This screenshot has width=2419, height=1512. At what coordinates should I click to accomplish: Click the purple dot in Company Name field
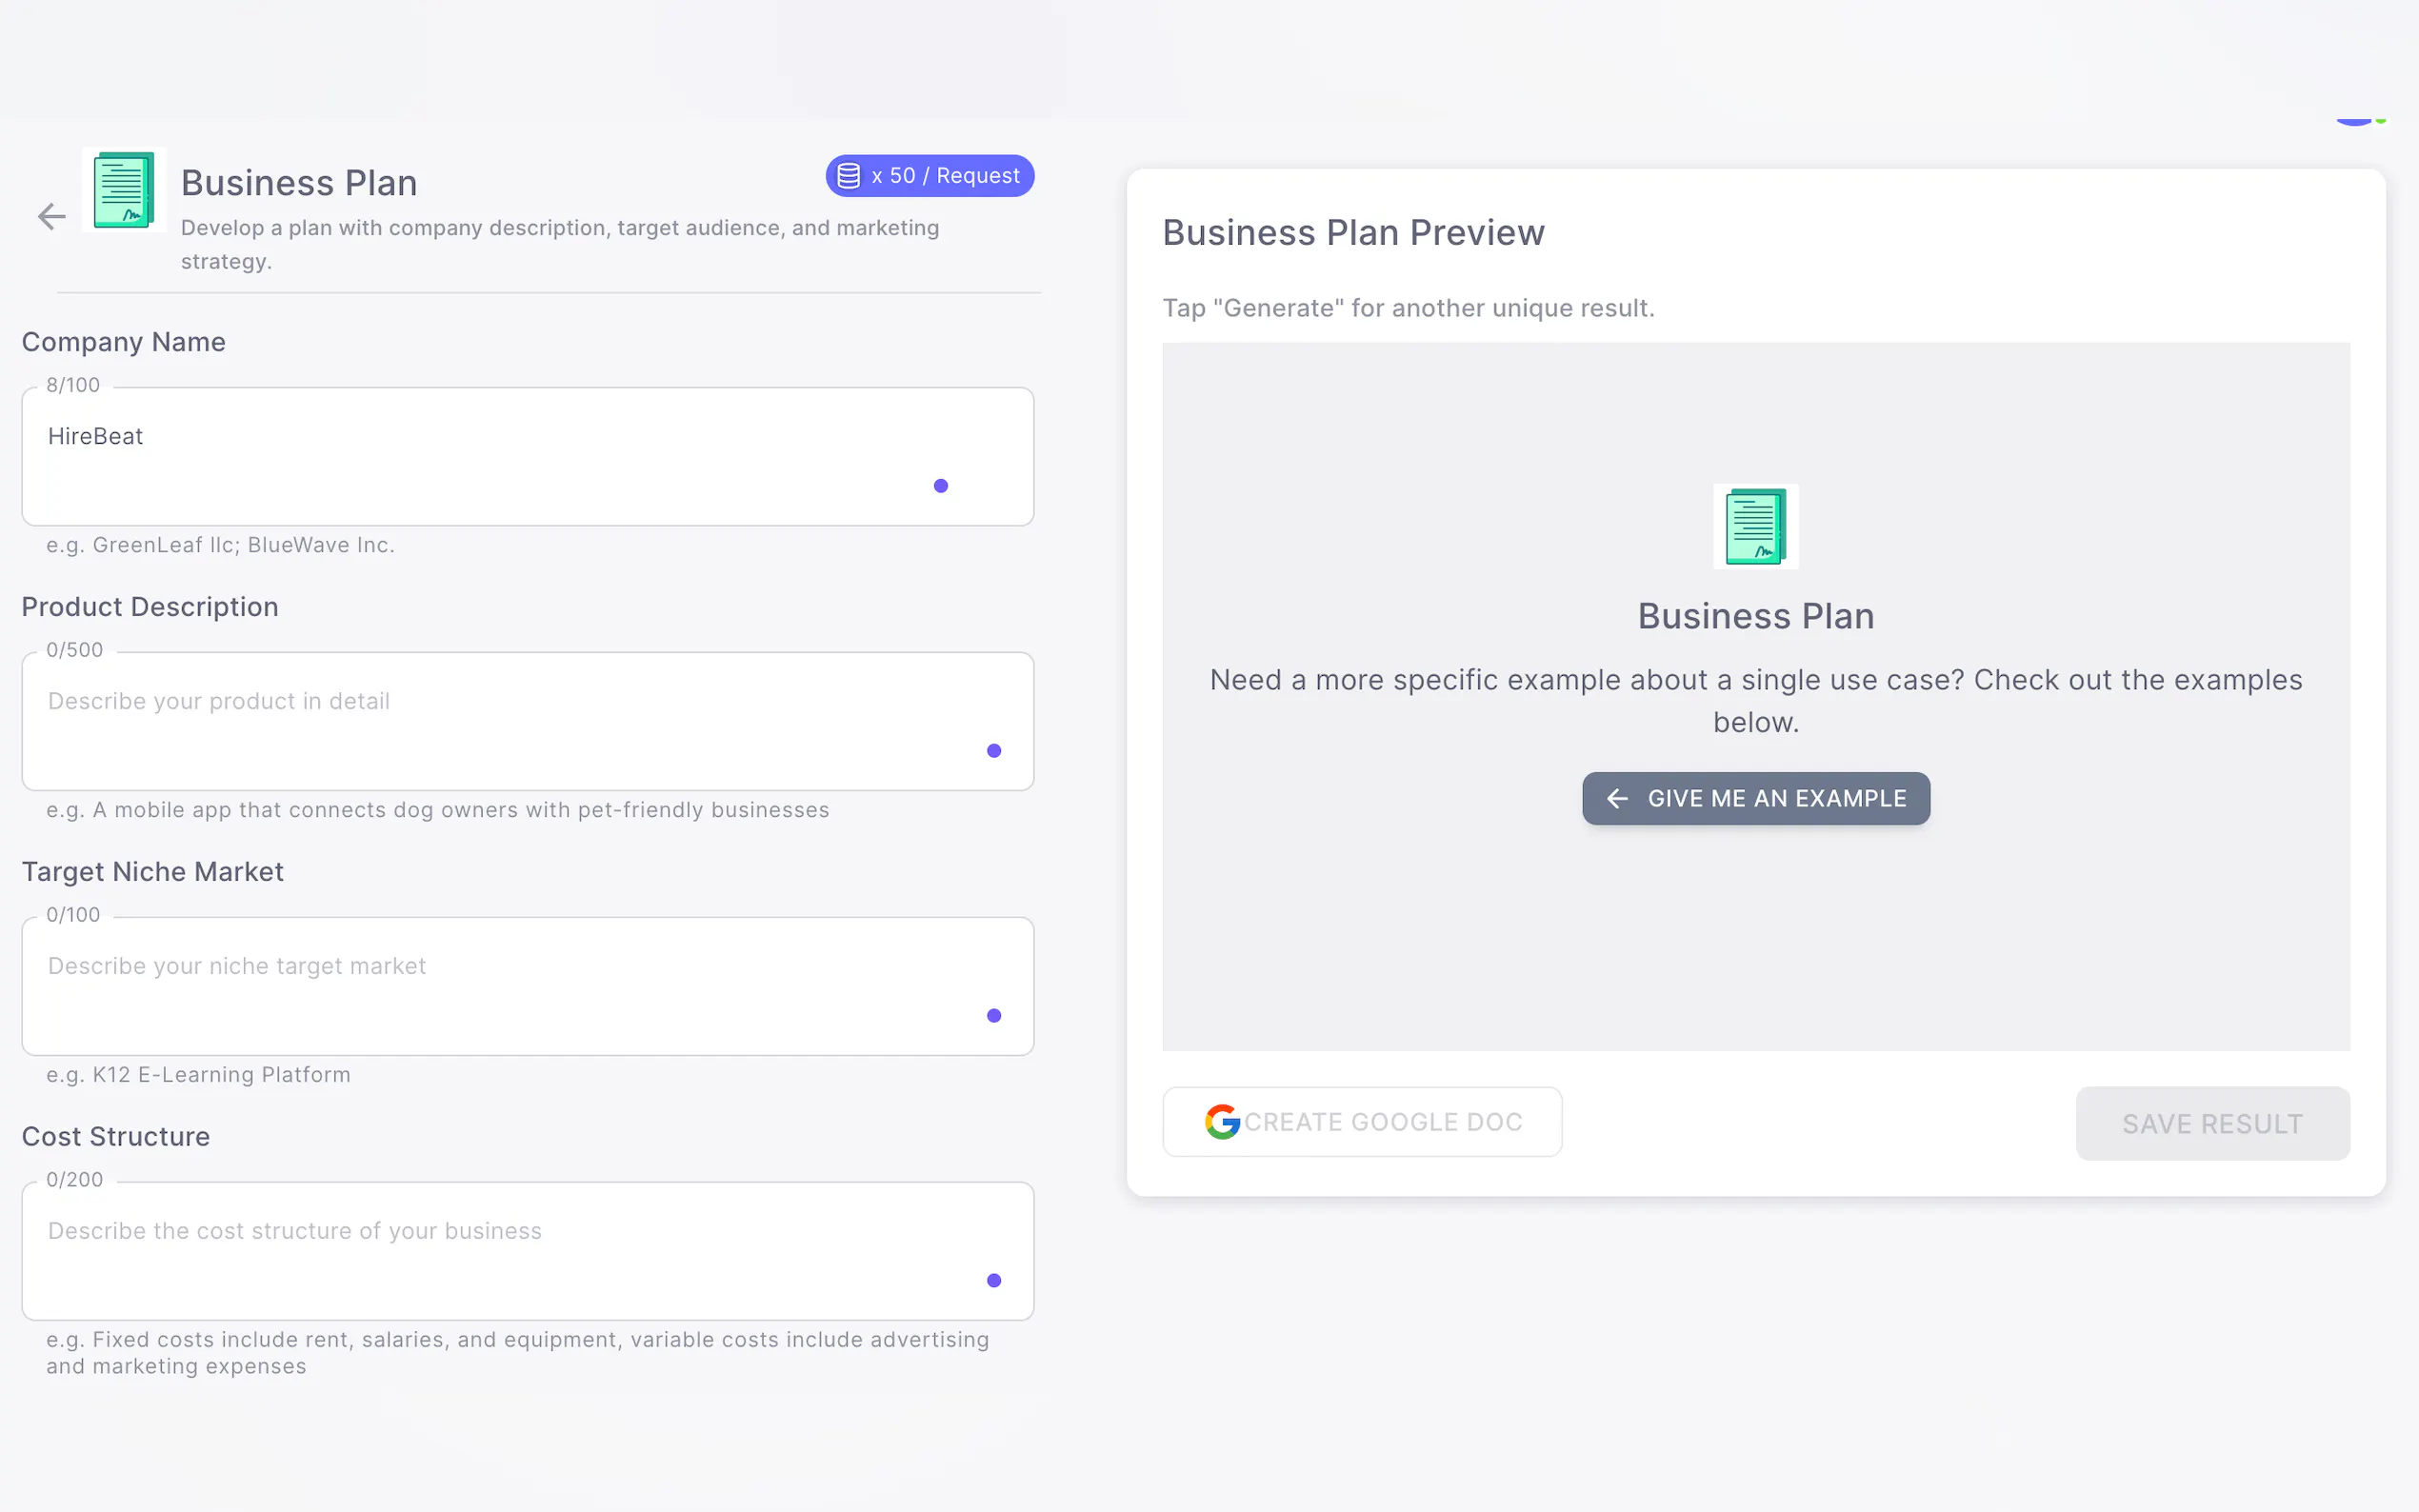point(940,486)
